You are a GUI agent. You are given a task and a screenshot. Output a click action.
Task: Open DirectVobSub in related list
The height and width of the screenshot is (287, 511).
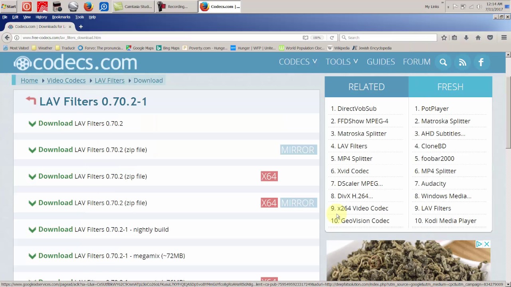tap(357, 108)
